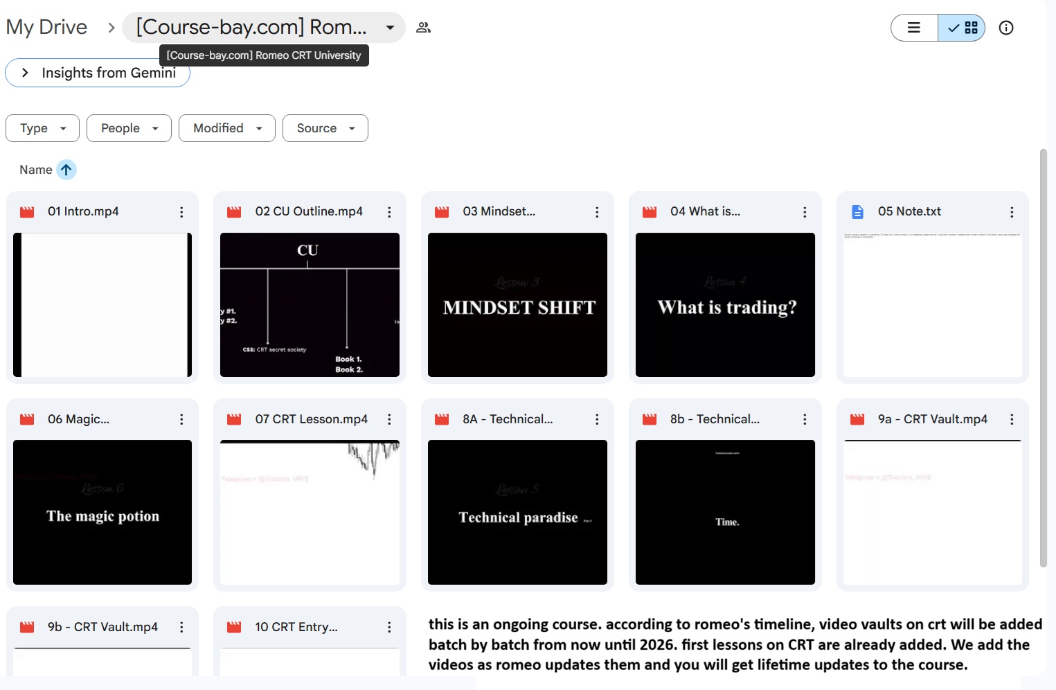Switch to grid layout view

[962, 28]
